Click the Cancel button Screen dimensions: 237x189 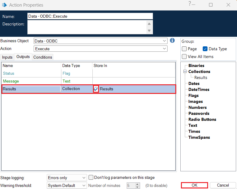click(x=223, y=185)
